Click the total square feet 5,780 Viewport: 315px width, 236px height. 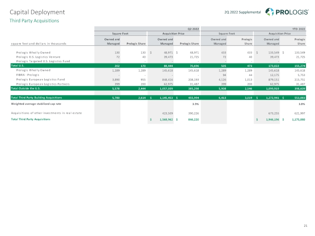[x=116, y=98]
